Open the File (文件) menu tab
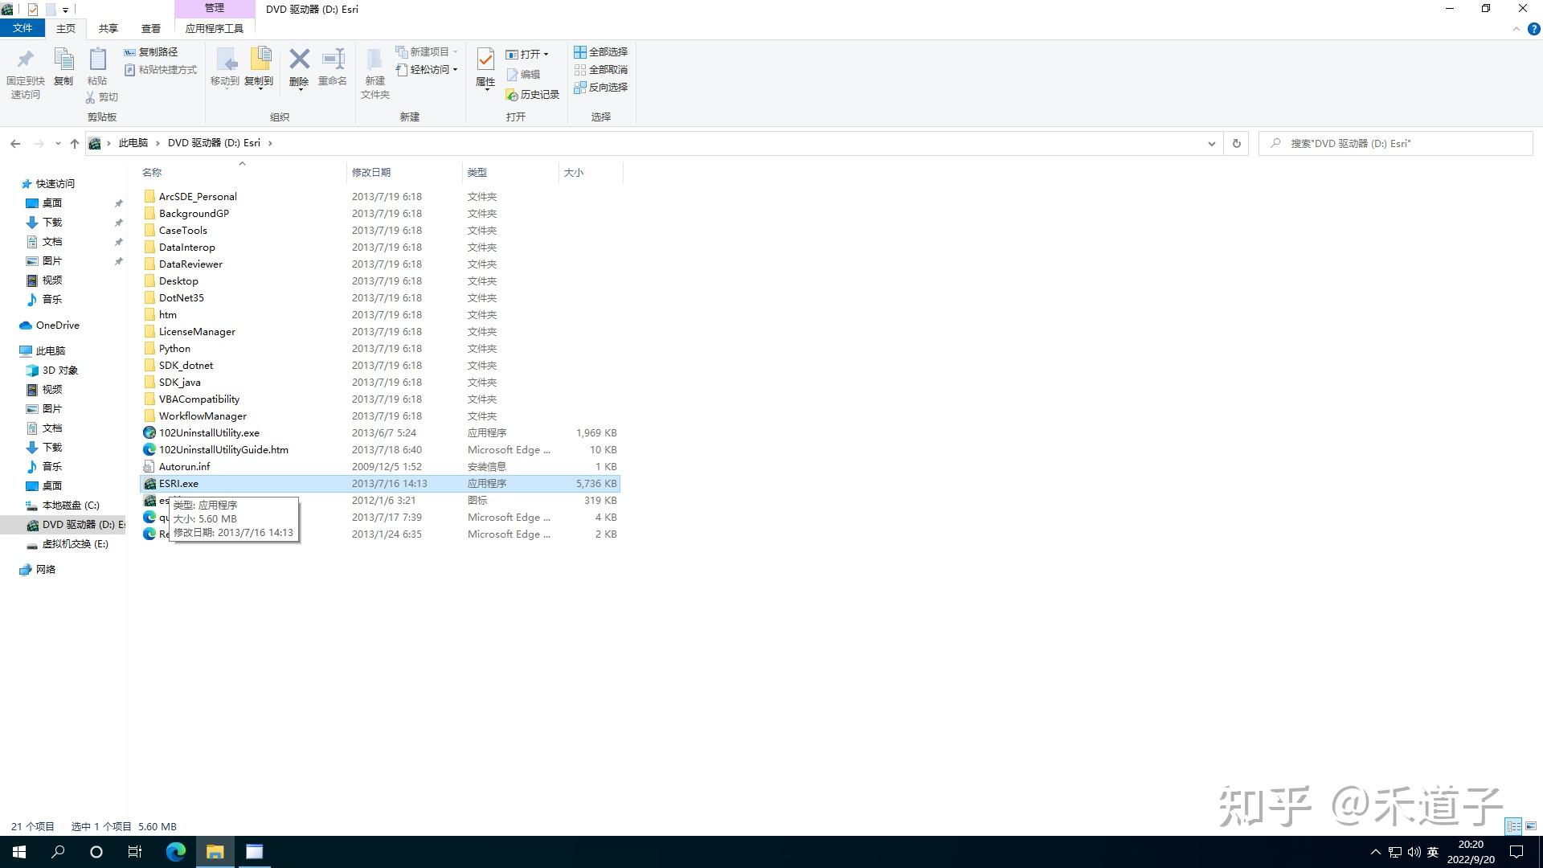This screenshot has height=868, width=1543. click(x=23, y=28)
